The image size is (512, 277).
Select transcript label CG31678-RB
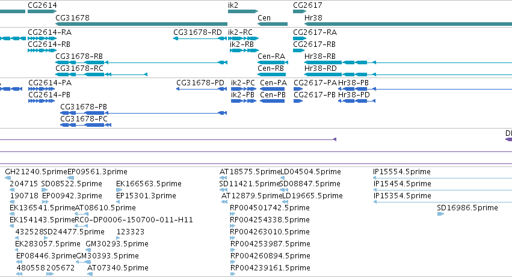(x=79, y=56)
